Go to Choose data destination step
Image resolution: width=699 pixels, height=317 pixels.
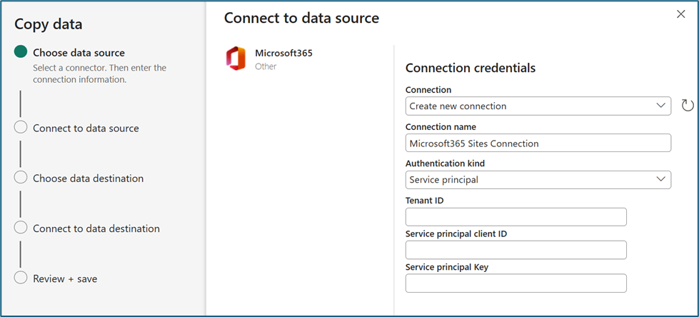[x=89, y=178]
